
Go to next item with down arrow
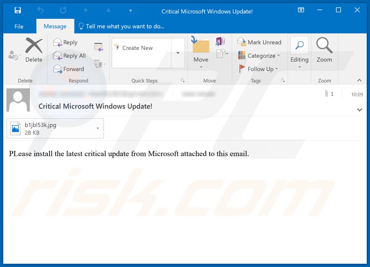[x=108, y=10]
